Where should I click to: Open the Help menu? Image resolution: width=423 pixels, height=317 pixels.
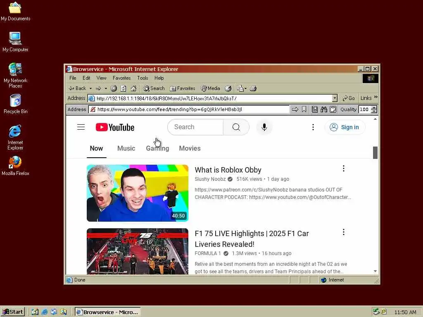159,78
